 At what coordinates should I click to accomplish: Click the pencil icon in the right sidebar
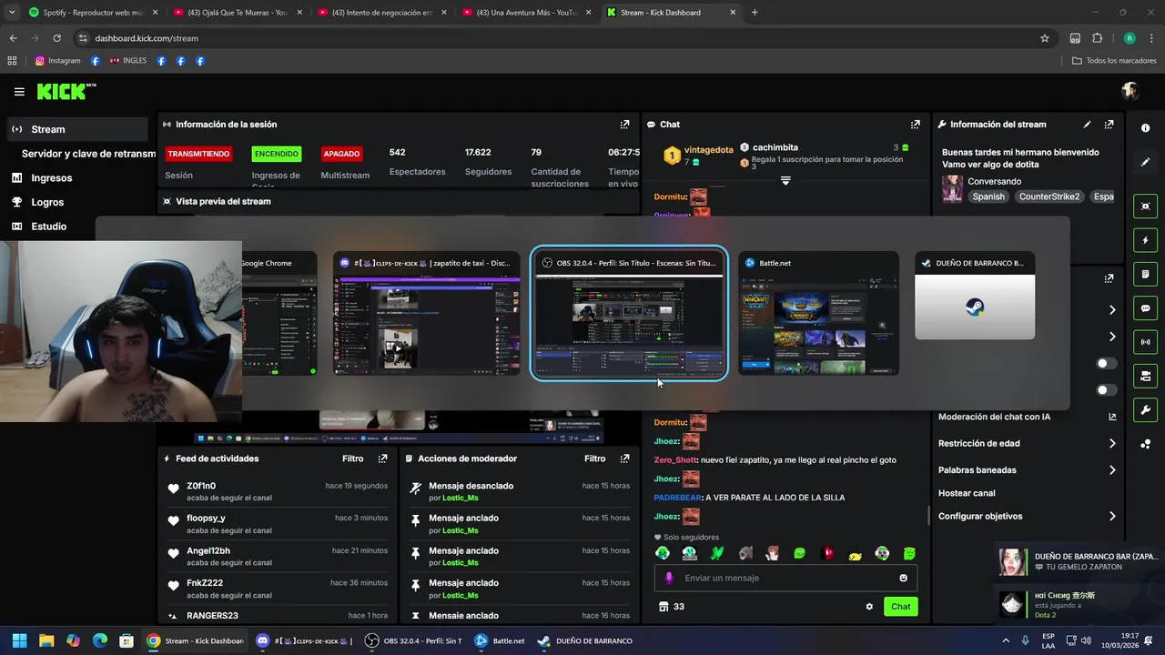[1146, 162]
